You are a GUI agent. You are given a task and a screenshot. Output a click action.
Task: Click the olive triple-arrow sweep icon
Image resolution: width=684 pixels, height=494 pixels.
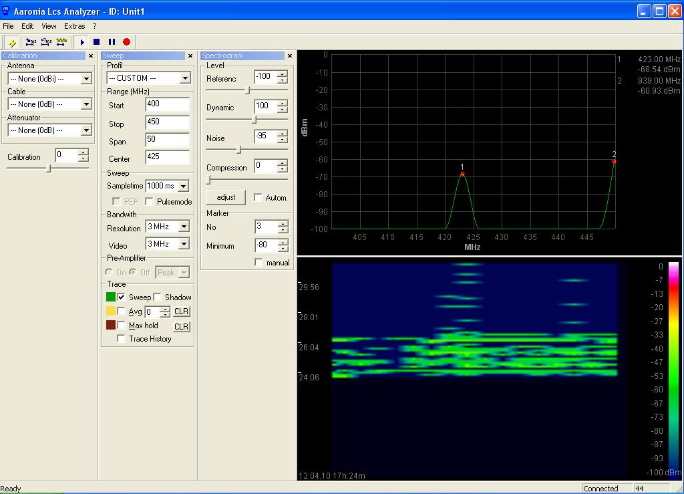pos(61,42)
